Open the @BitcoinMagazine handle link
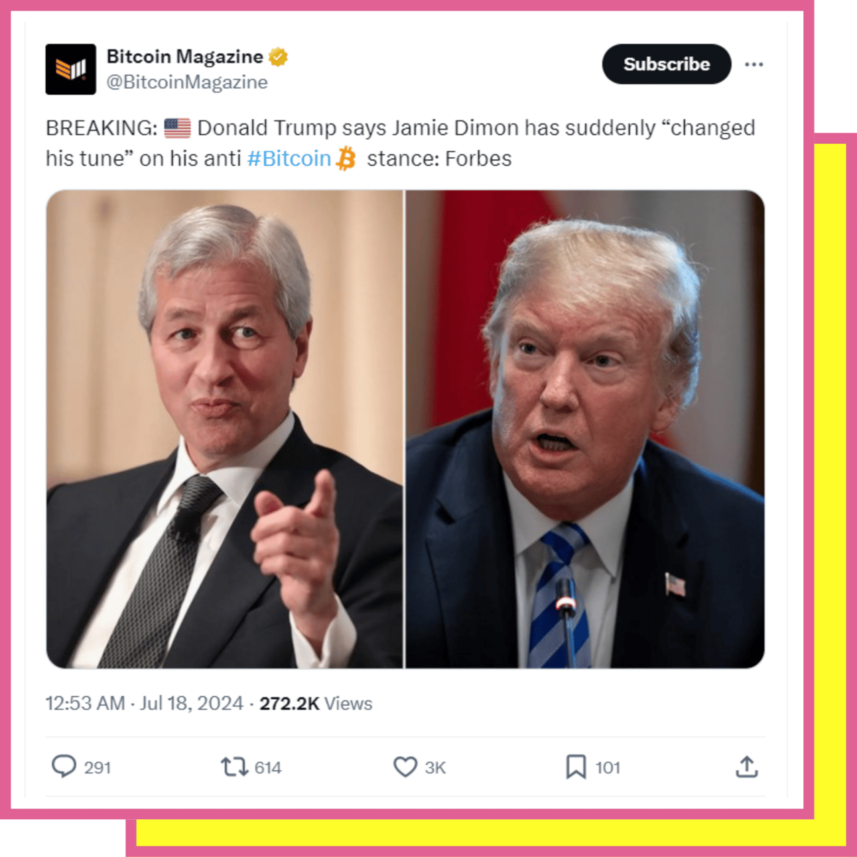This screenshot has height=857, width=857. (x=187, y=82)
